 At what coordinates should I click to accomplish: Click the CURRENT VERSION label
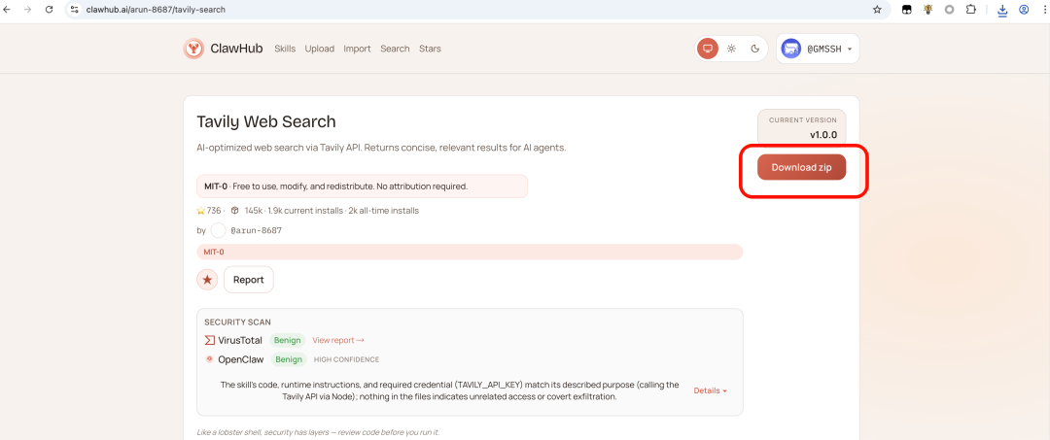coord(802,120)
